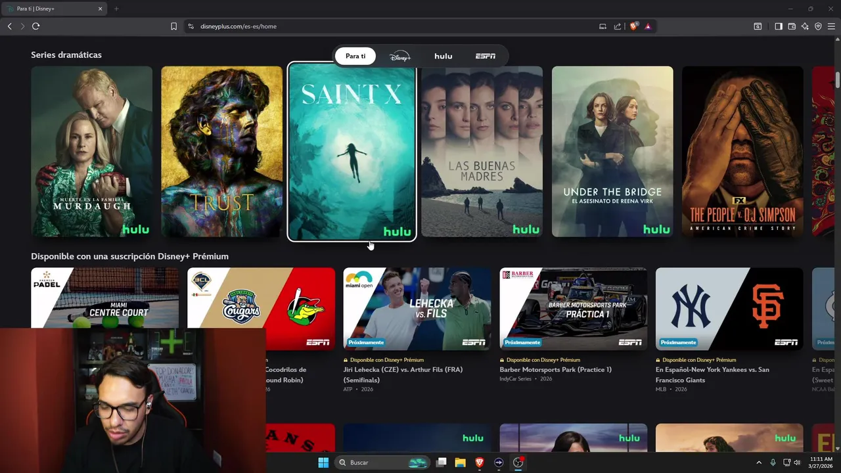Screen dimensions: 841x473
Task: Open Brave Rewards triangle icon
Action: [648, 26]
